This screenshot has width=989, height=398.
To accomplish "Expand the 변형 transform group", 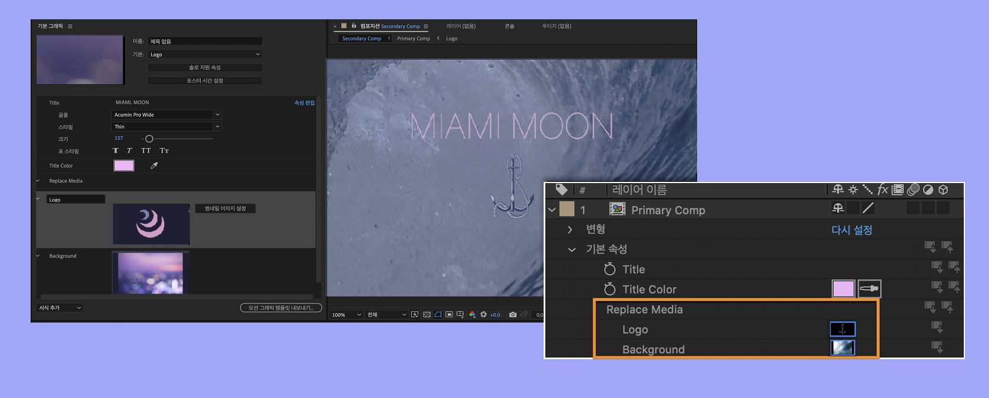I will [x=570, y=230].
